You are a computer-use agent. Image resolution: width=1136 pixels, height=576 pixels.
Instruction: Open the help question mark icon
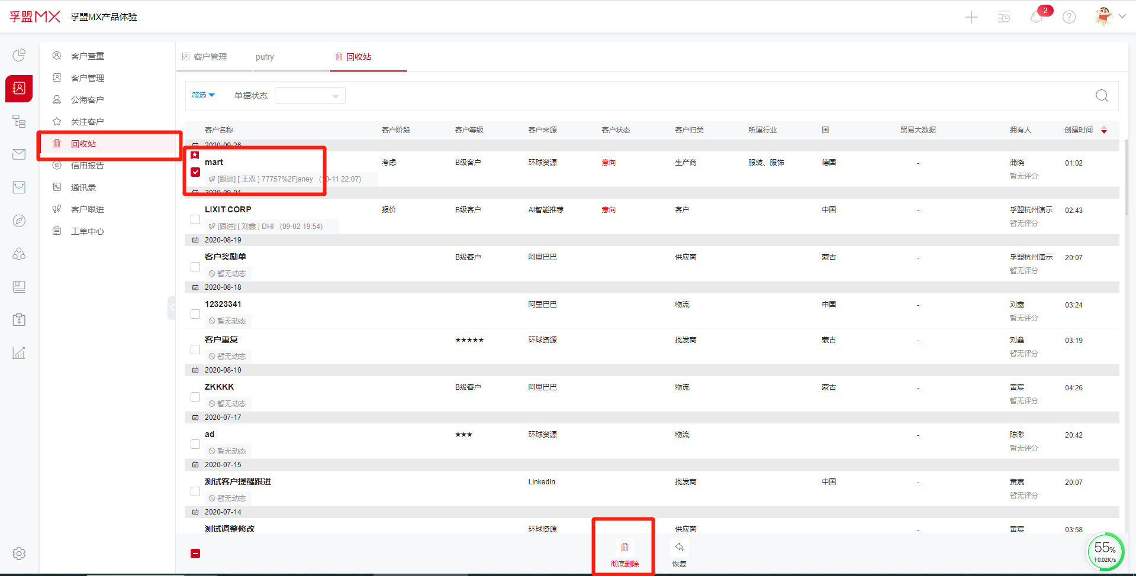pyautogui.click(x=1069, y=17)
